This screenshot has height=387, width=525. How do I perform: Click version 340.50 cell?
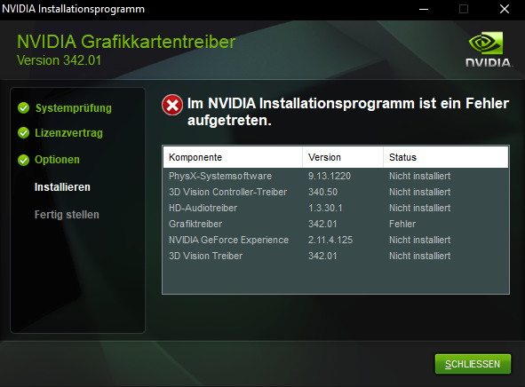[322, 192]
